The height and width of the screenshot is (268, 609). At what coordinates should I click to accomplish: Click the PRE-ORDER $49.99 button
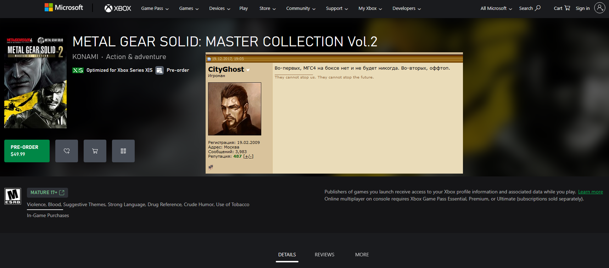(27, 151)
